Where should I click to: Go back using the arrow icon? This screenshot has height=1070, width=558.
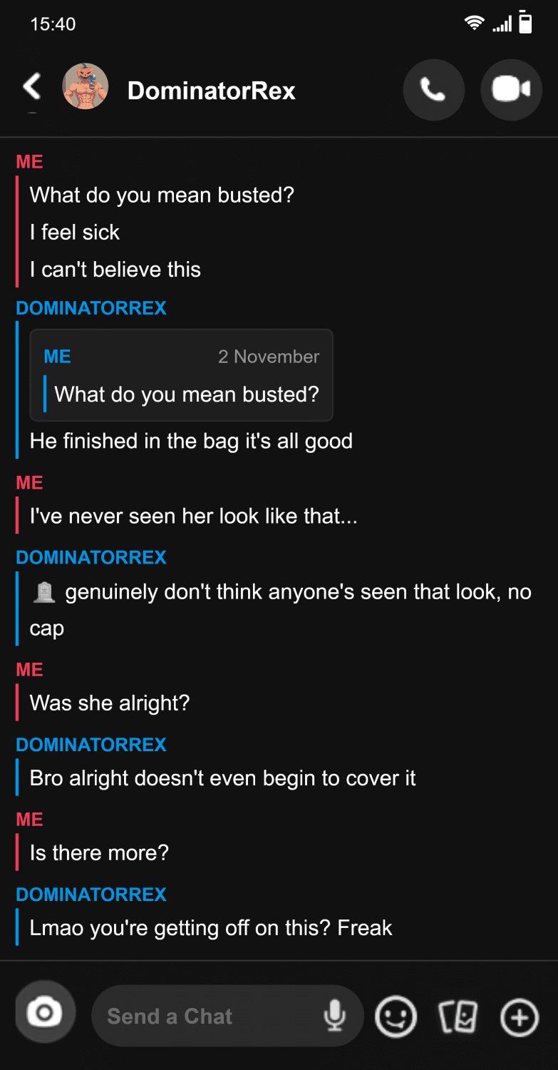32,87
